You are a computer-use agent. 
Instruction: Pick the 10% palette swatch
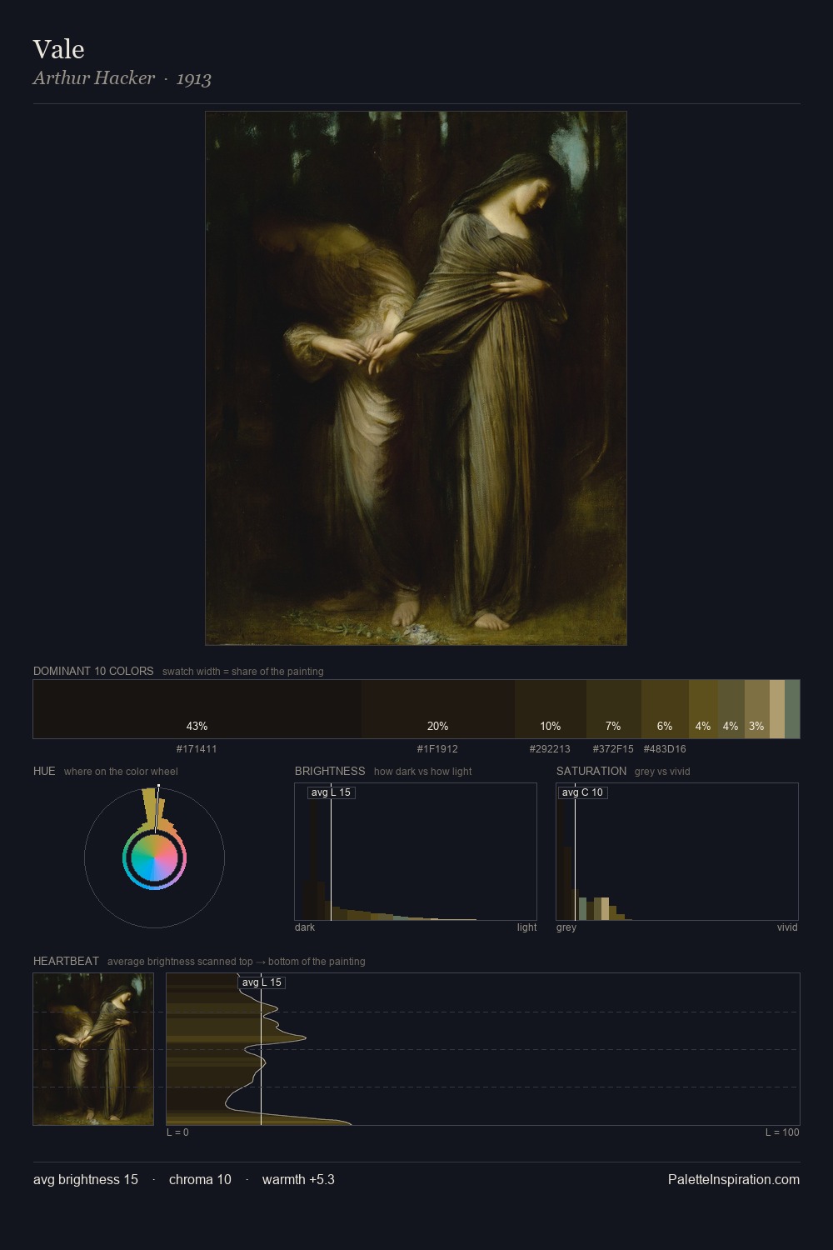tap(551, 709)
